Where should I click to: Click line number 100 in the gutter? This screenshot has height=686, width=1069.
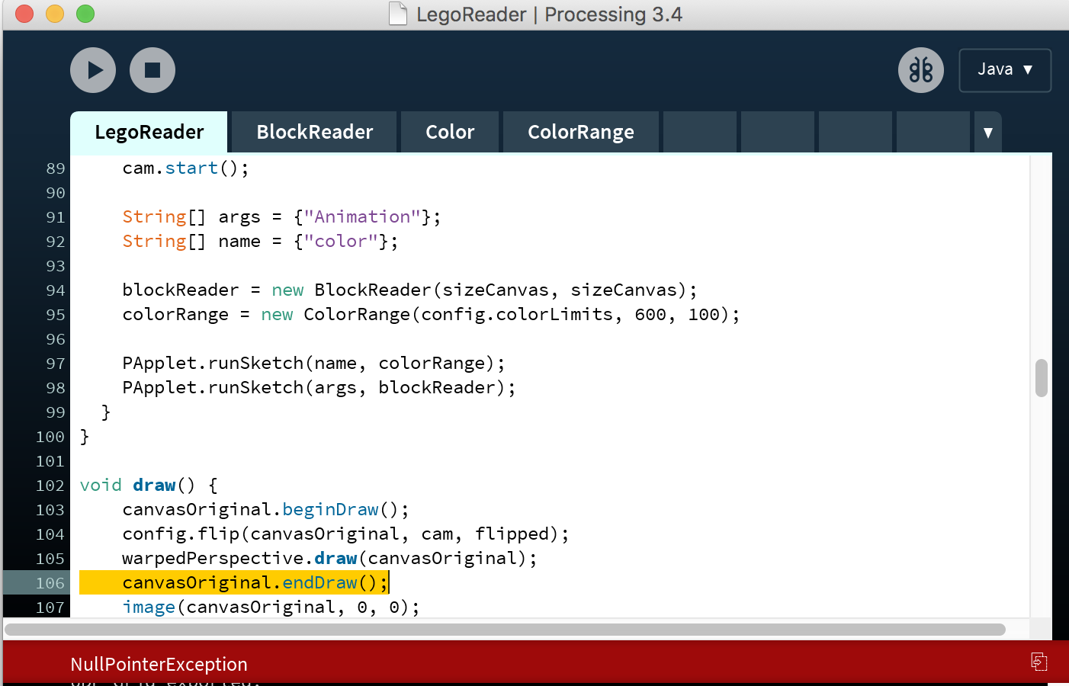pyautogui.click(x=50, y=437)
